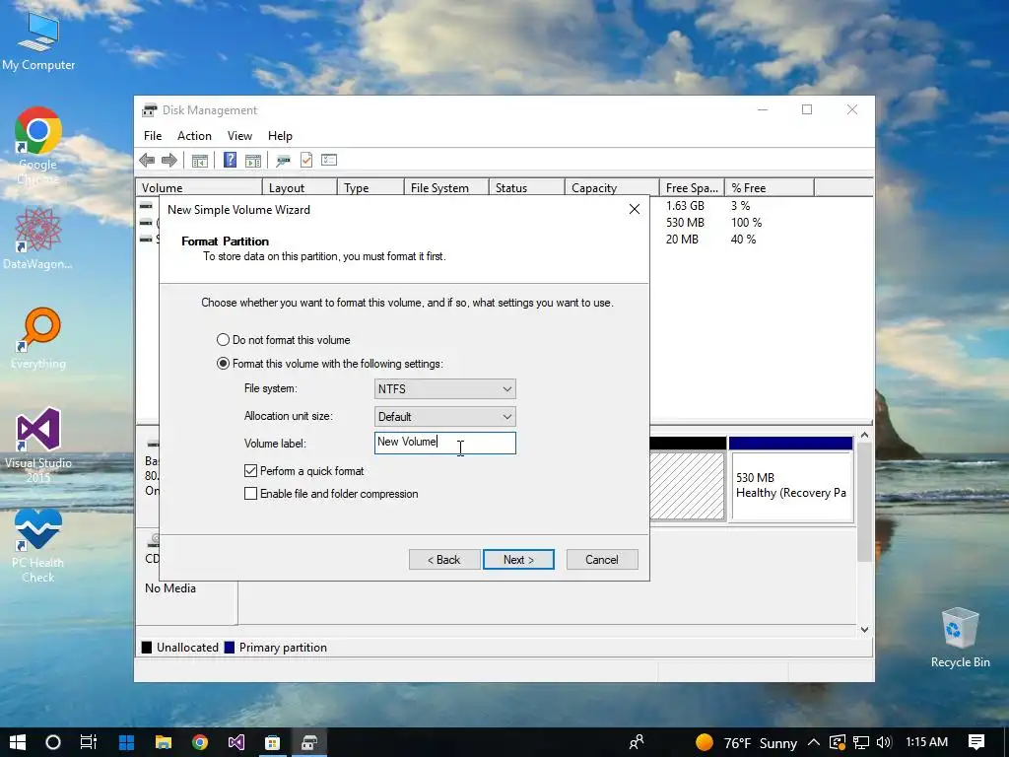The image size is (1009, 757).
Task: Close the New Simple Volume Wizard dialog
Action: tap(635, 209)
